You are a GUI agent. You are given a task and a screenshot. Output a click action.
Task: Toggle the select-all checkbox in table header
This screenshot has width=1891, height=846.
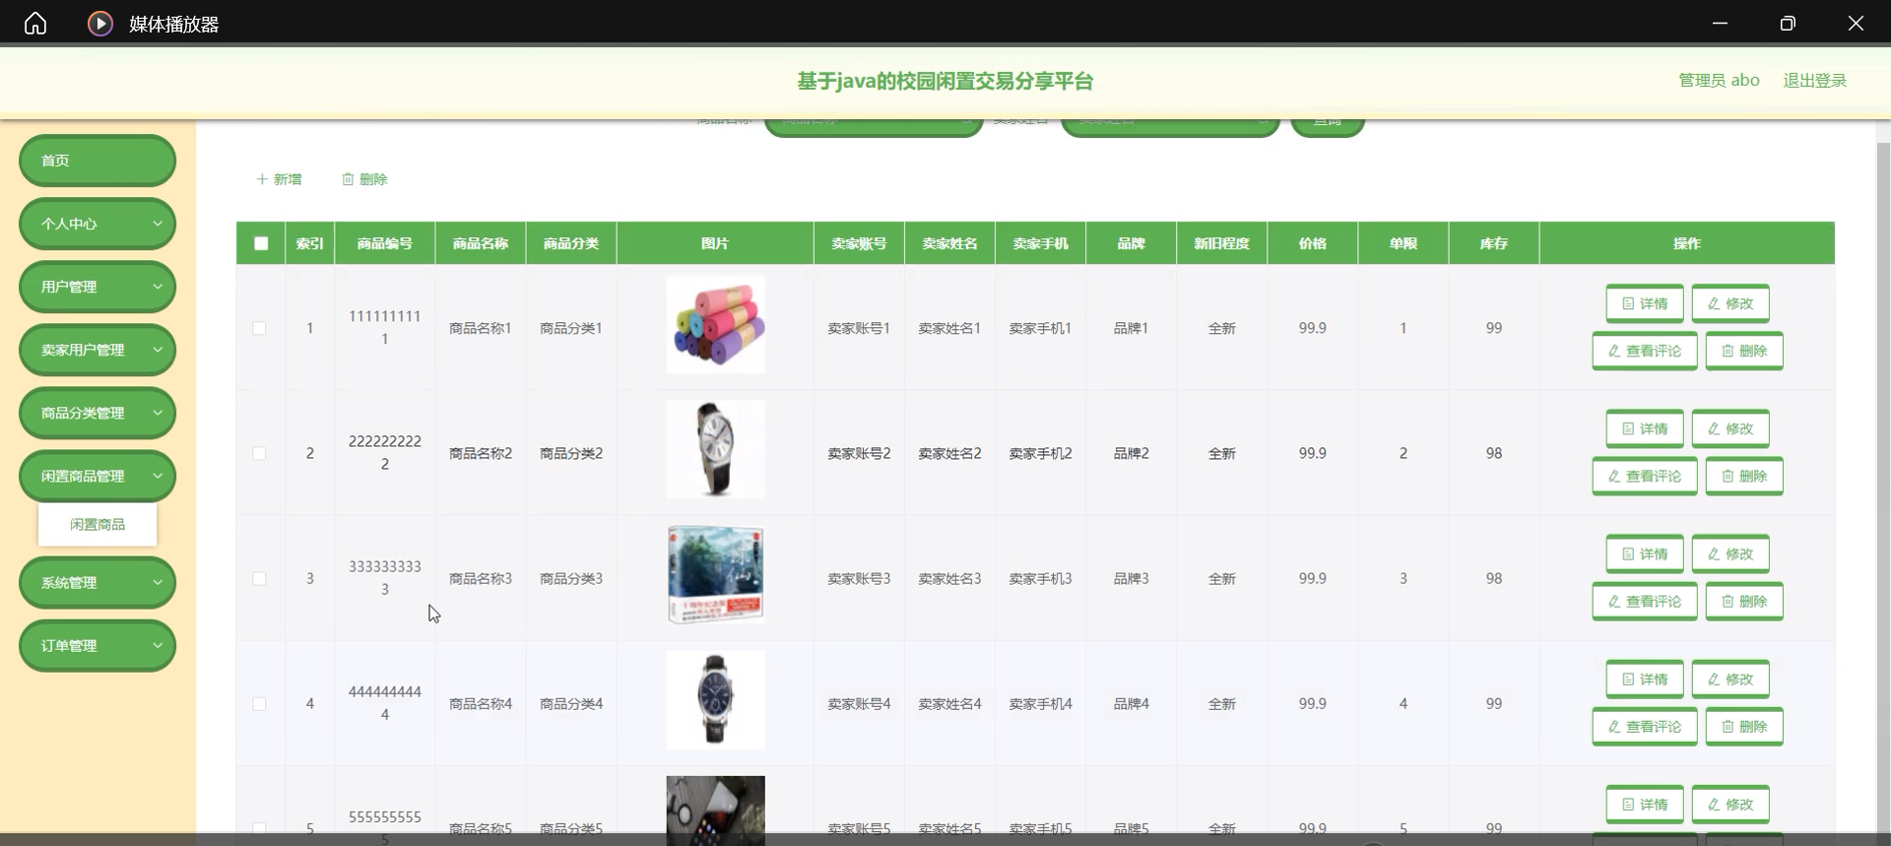pos(261,243)
